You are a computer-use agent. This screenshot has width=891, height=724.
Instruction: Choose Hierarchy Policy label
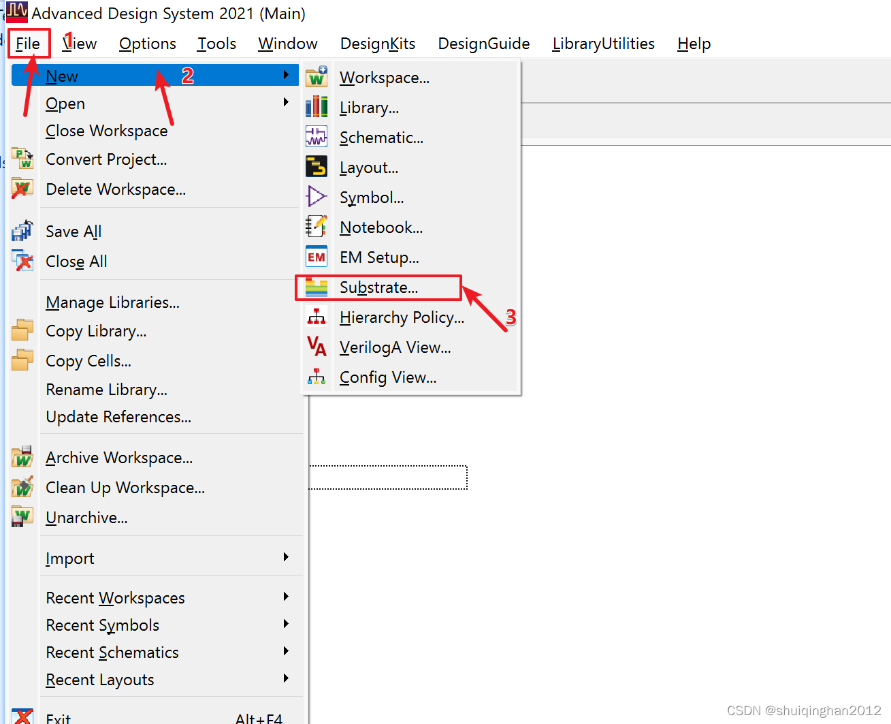[x=402, y=317]
